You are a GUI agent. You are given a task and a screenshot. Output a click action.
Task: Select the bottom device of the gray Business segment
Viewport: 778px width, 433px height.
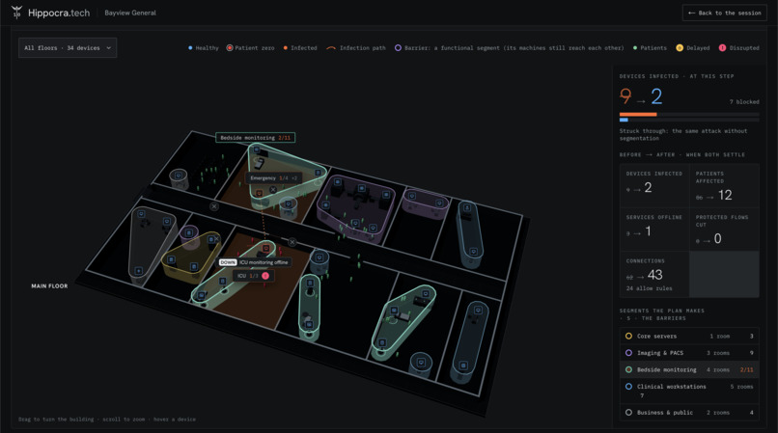click(x=138, y=271)
